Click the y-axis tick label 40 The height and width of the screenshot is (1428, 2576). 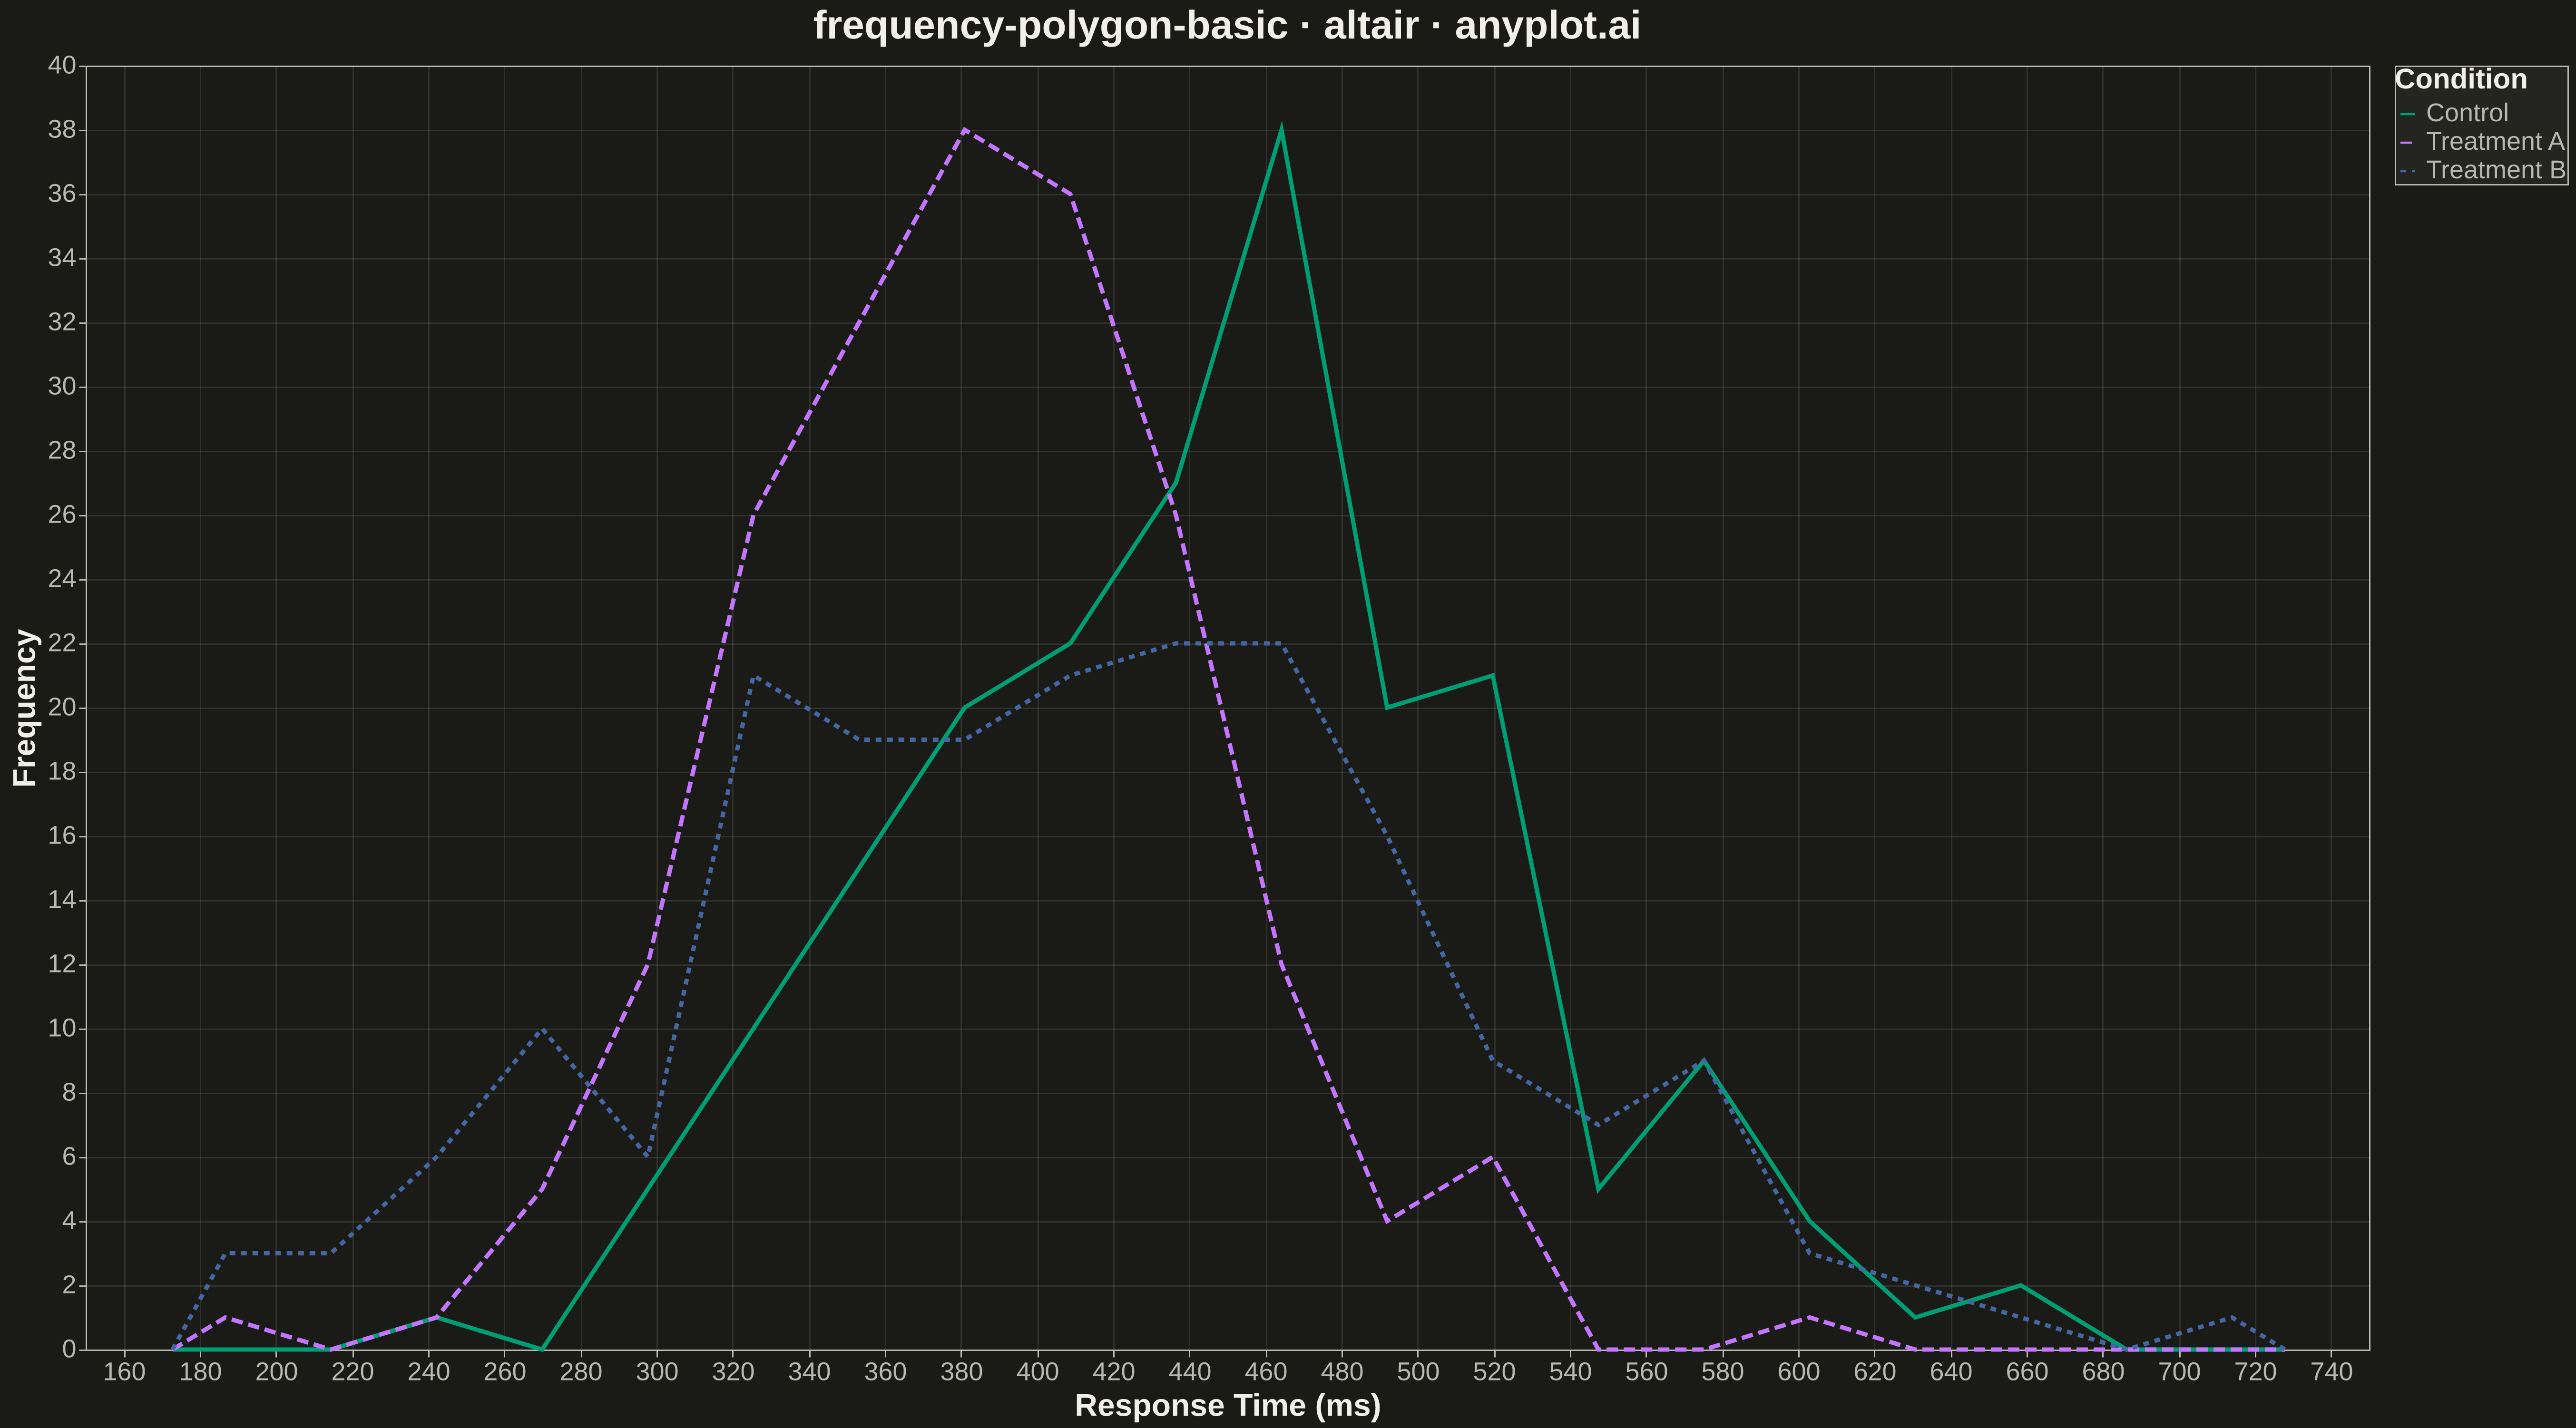[62, 66]
